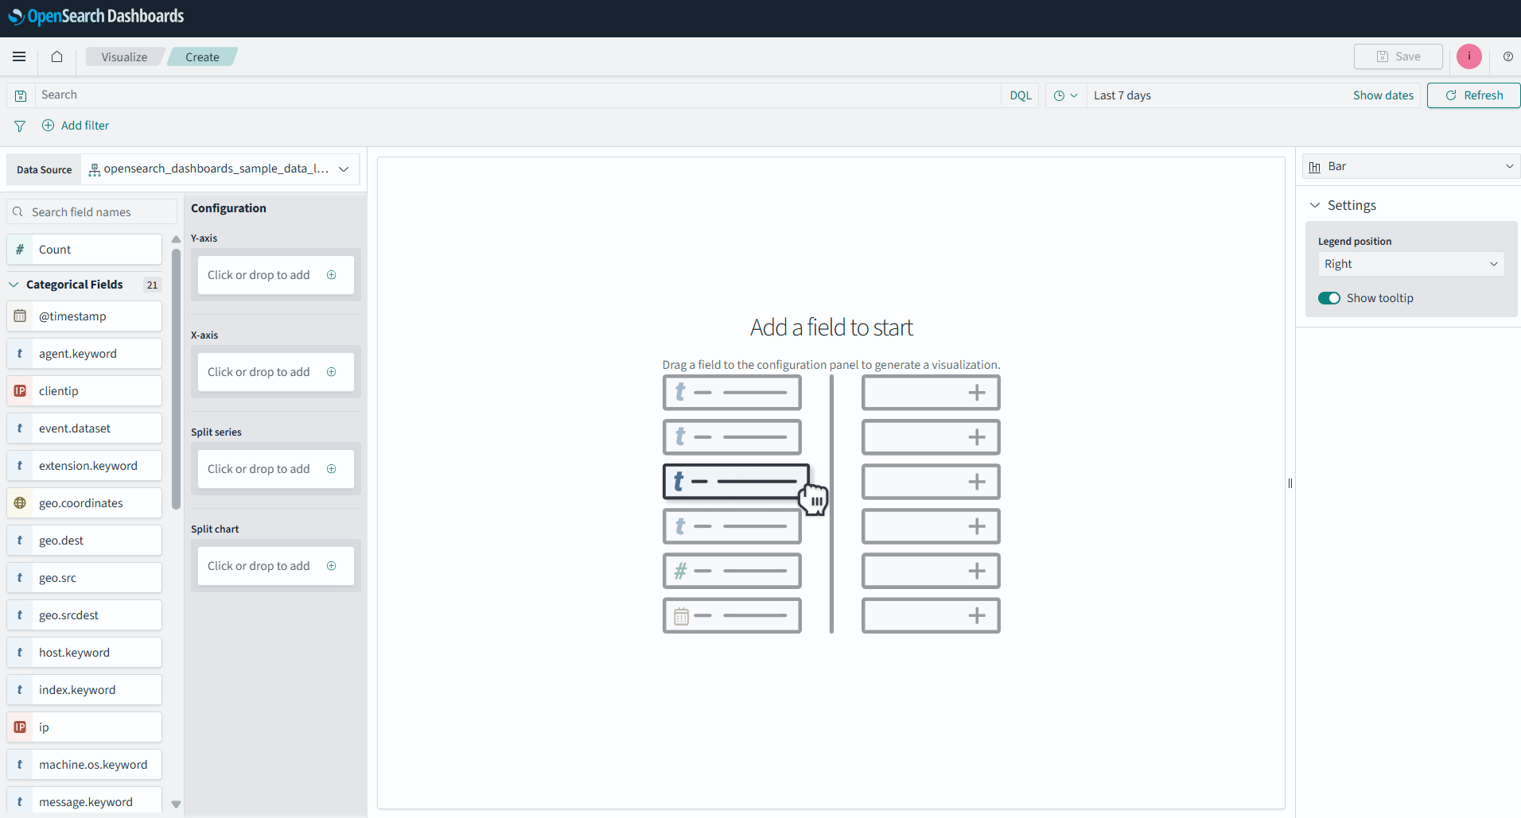Click the Show dates link
Viewport: 1521px width, 818px height.
1383,95
